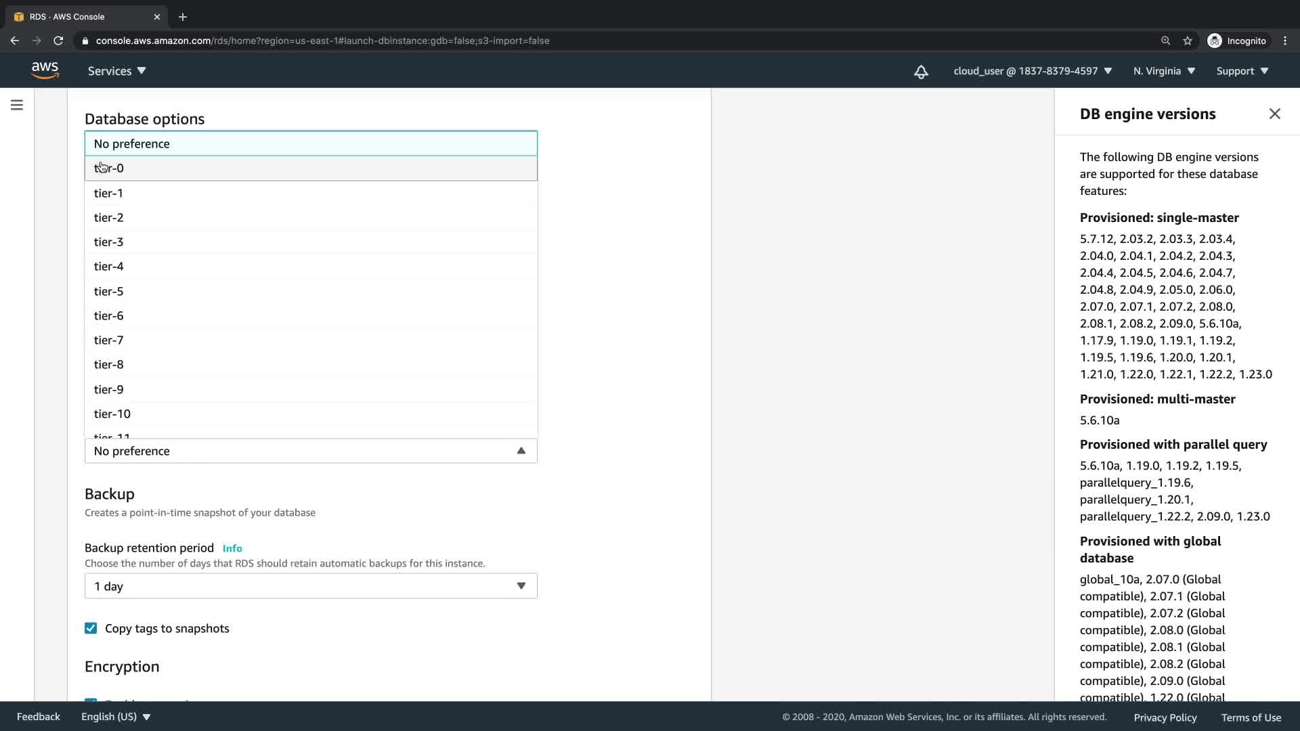Reload the page in the browser

pos(58,41)
